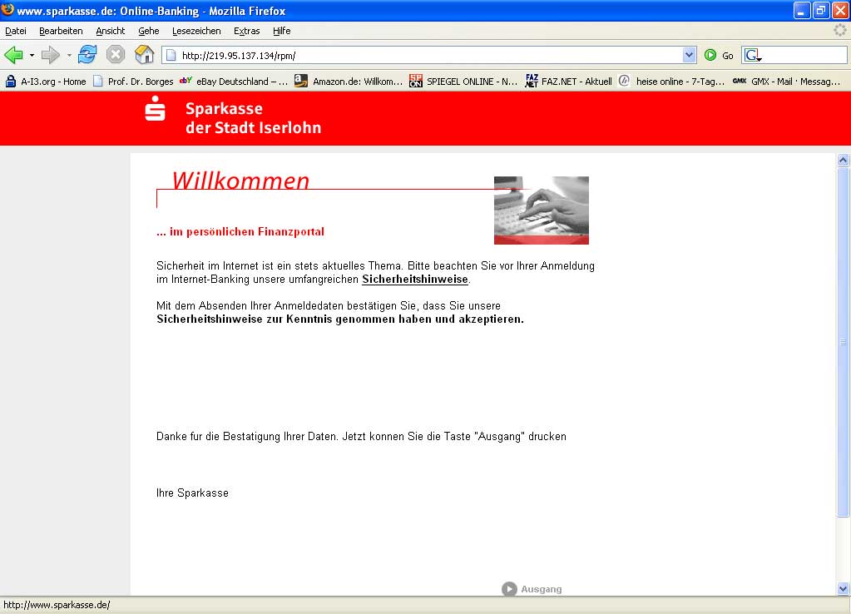The width and height of the screenshot is (851, 614).
Task: Open the Back button history dropdown
Action: click(x=32, y=55)
